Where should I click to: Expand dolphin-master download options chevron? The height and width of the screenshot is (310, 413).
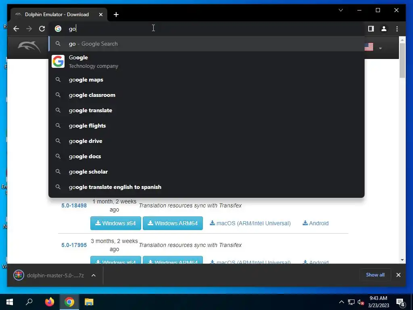coord(93,275)
